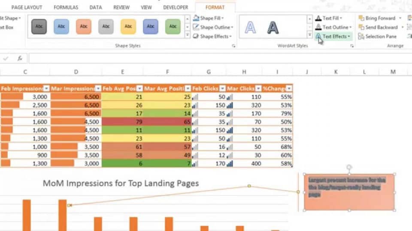
Task: Click the Text Outline icon
Action: (x=318, y=27)
